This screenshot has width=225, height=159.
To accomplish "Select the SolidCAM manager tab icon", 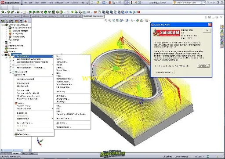I will click(26, 21).
